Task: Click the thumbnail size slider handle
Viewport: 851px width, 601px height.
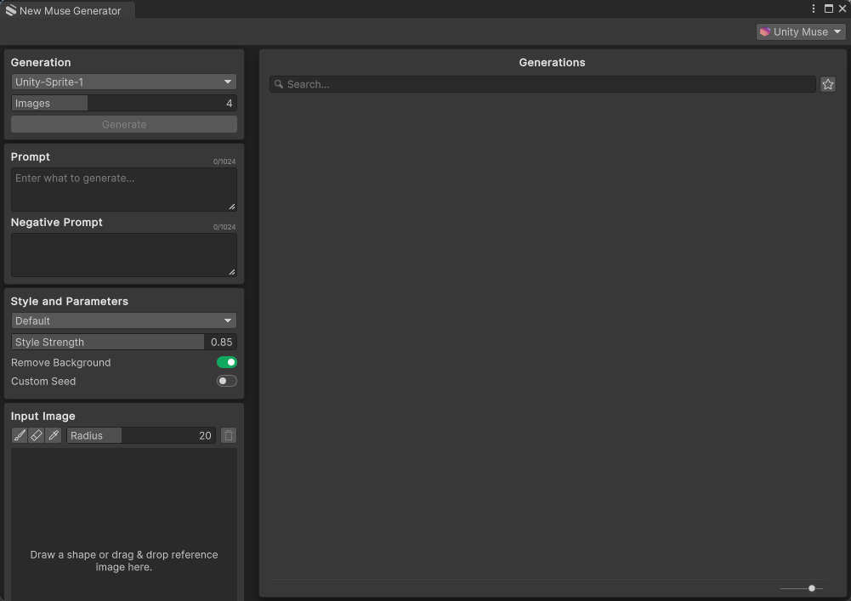Action: [x=812, y=588]
